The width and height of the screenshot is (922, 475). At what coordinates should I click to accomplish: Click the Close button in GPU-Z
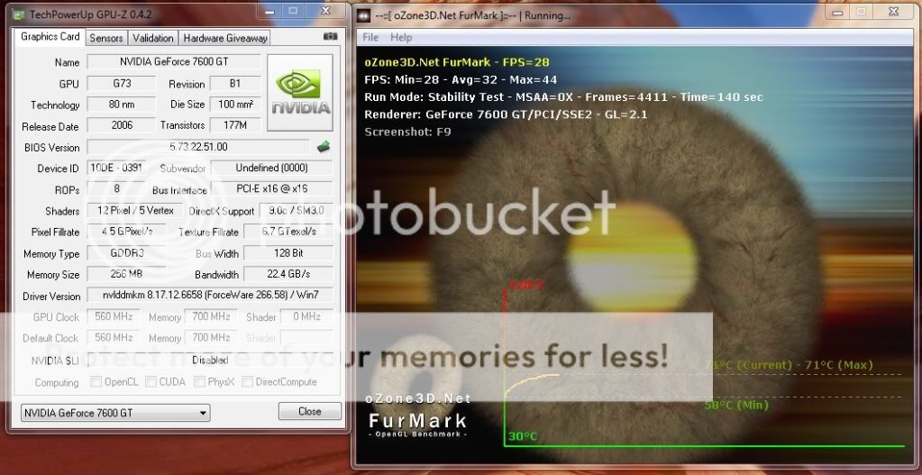tap(310, 412)
